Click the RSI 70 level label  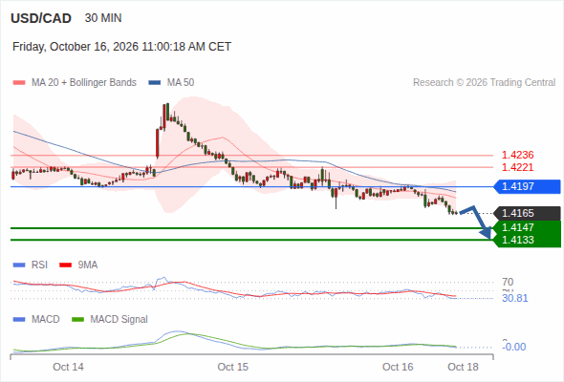508,282
